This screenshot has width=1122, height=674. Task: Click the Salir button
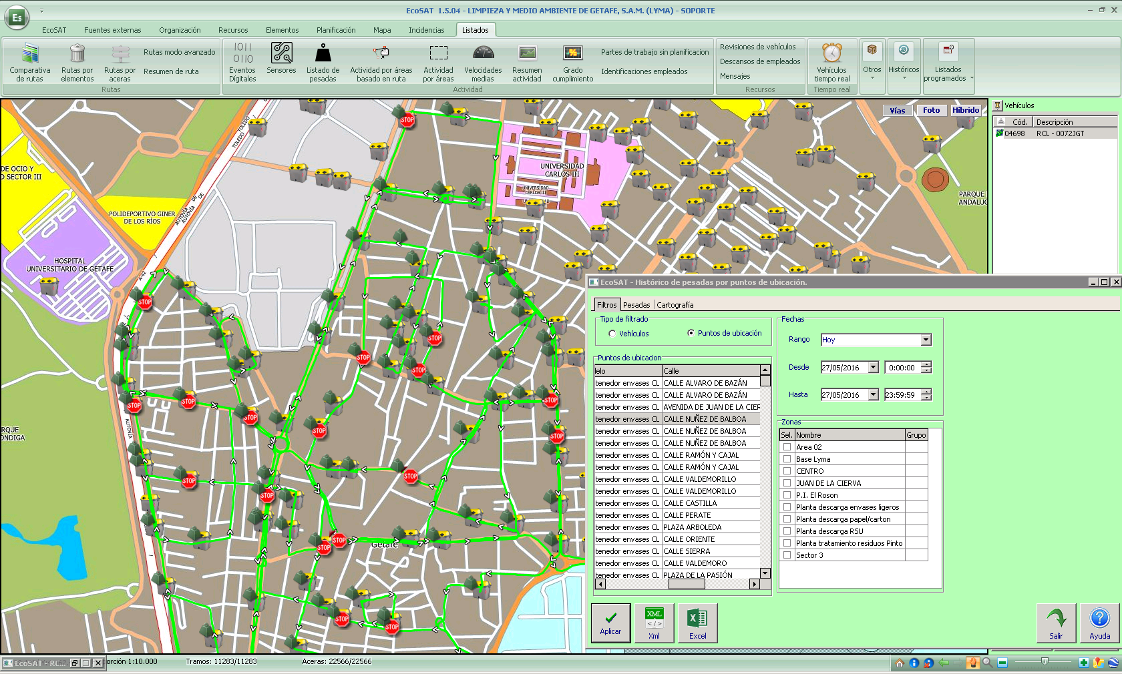(x=1056, y=623)
